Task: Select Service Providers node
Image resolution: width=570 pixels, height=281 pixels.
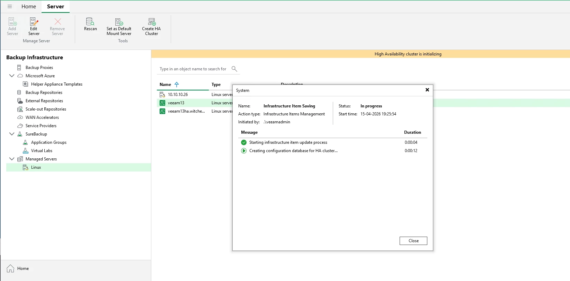Action: point(41,126)
